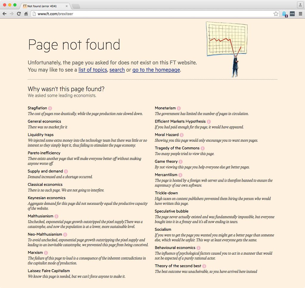Select the 'Keynesian economics' heading
This screenshot has height=288, width=305.
[46, 198]
